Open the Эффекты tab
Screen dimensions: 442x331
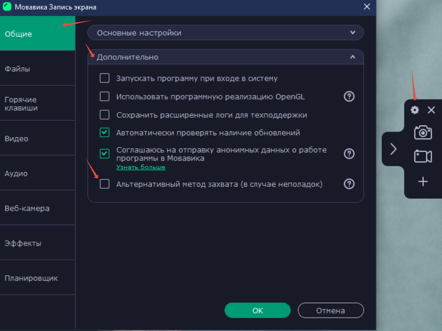pyautogui.click(x=37, y=243)
